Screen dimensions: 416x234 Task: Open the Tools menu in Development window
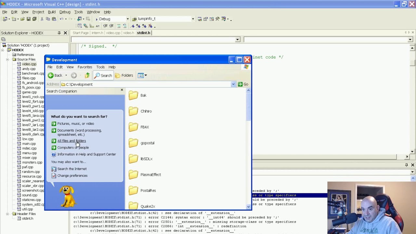coord(100,67)
